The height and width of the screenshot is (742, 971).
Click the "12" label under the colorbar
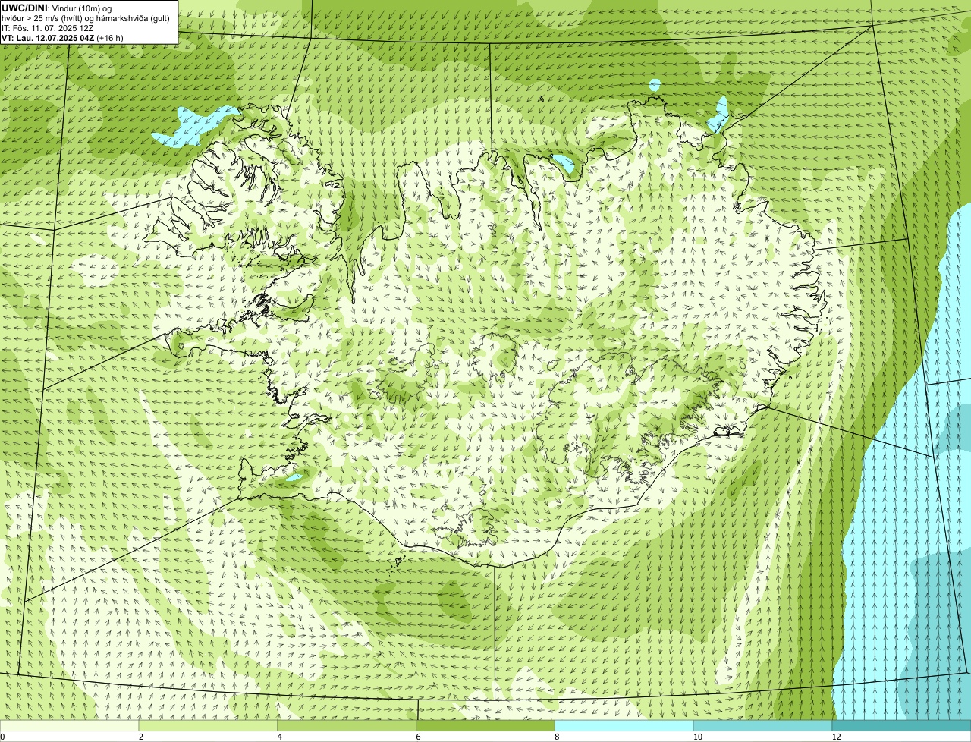[x=836, y=737]
